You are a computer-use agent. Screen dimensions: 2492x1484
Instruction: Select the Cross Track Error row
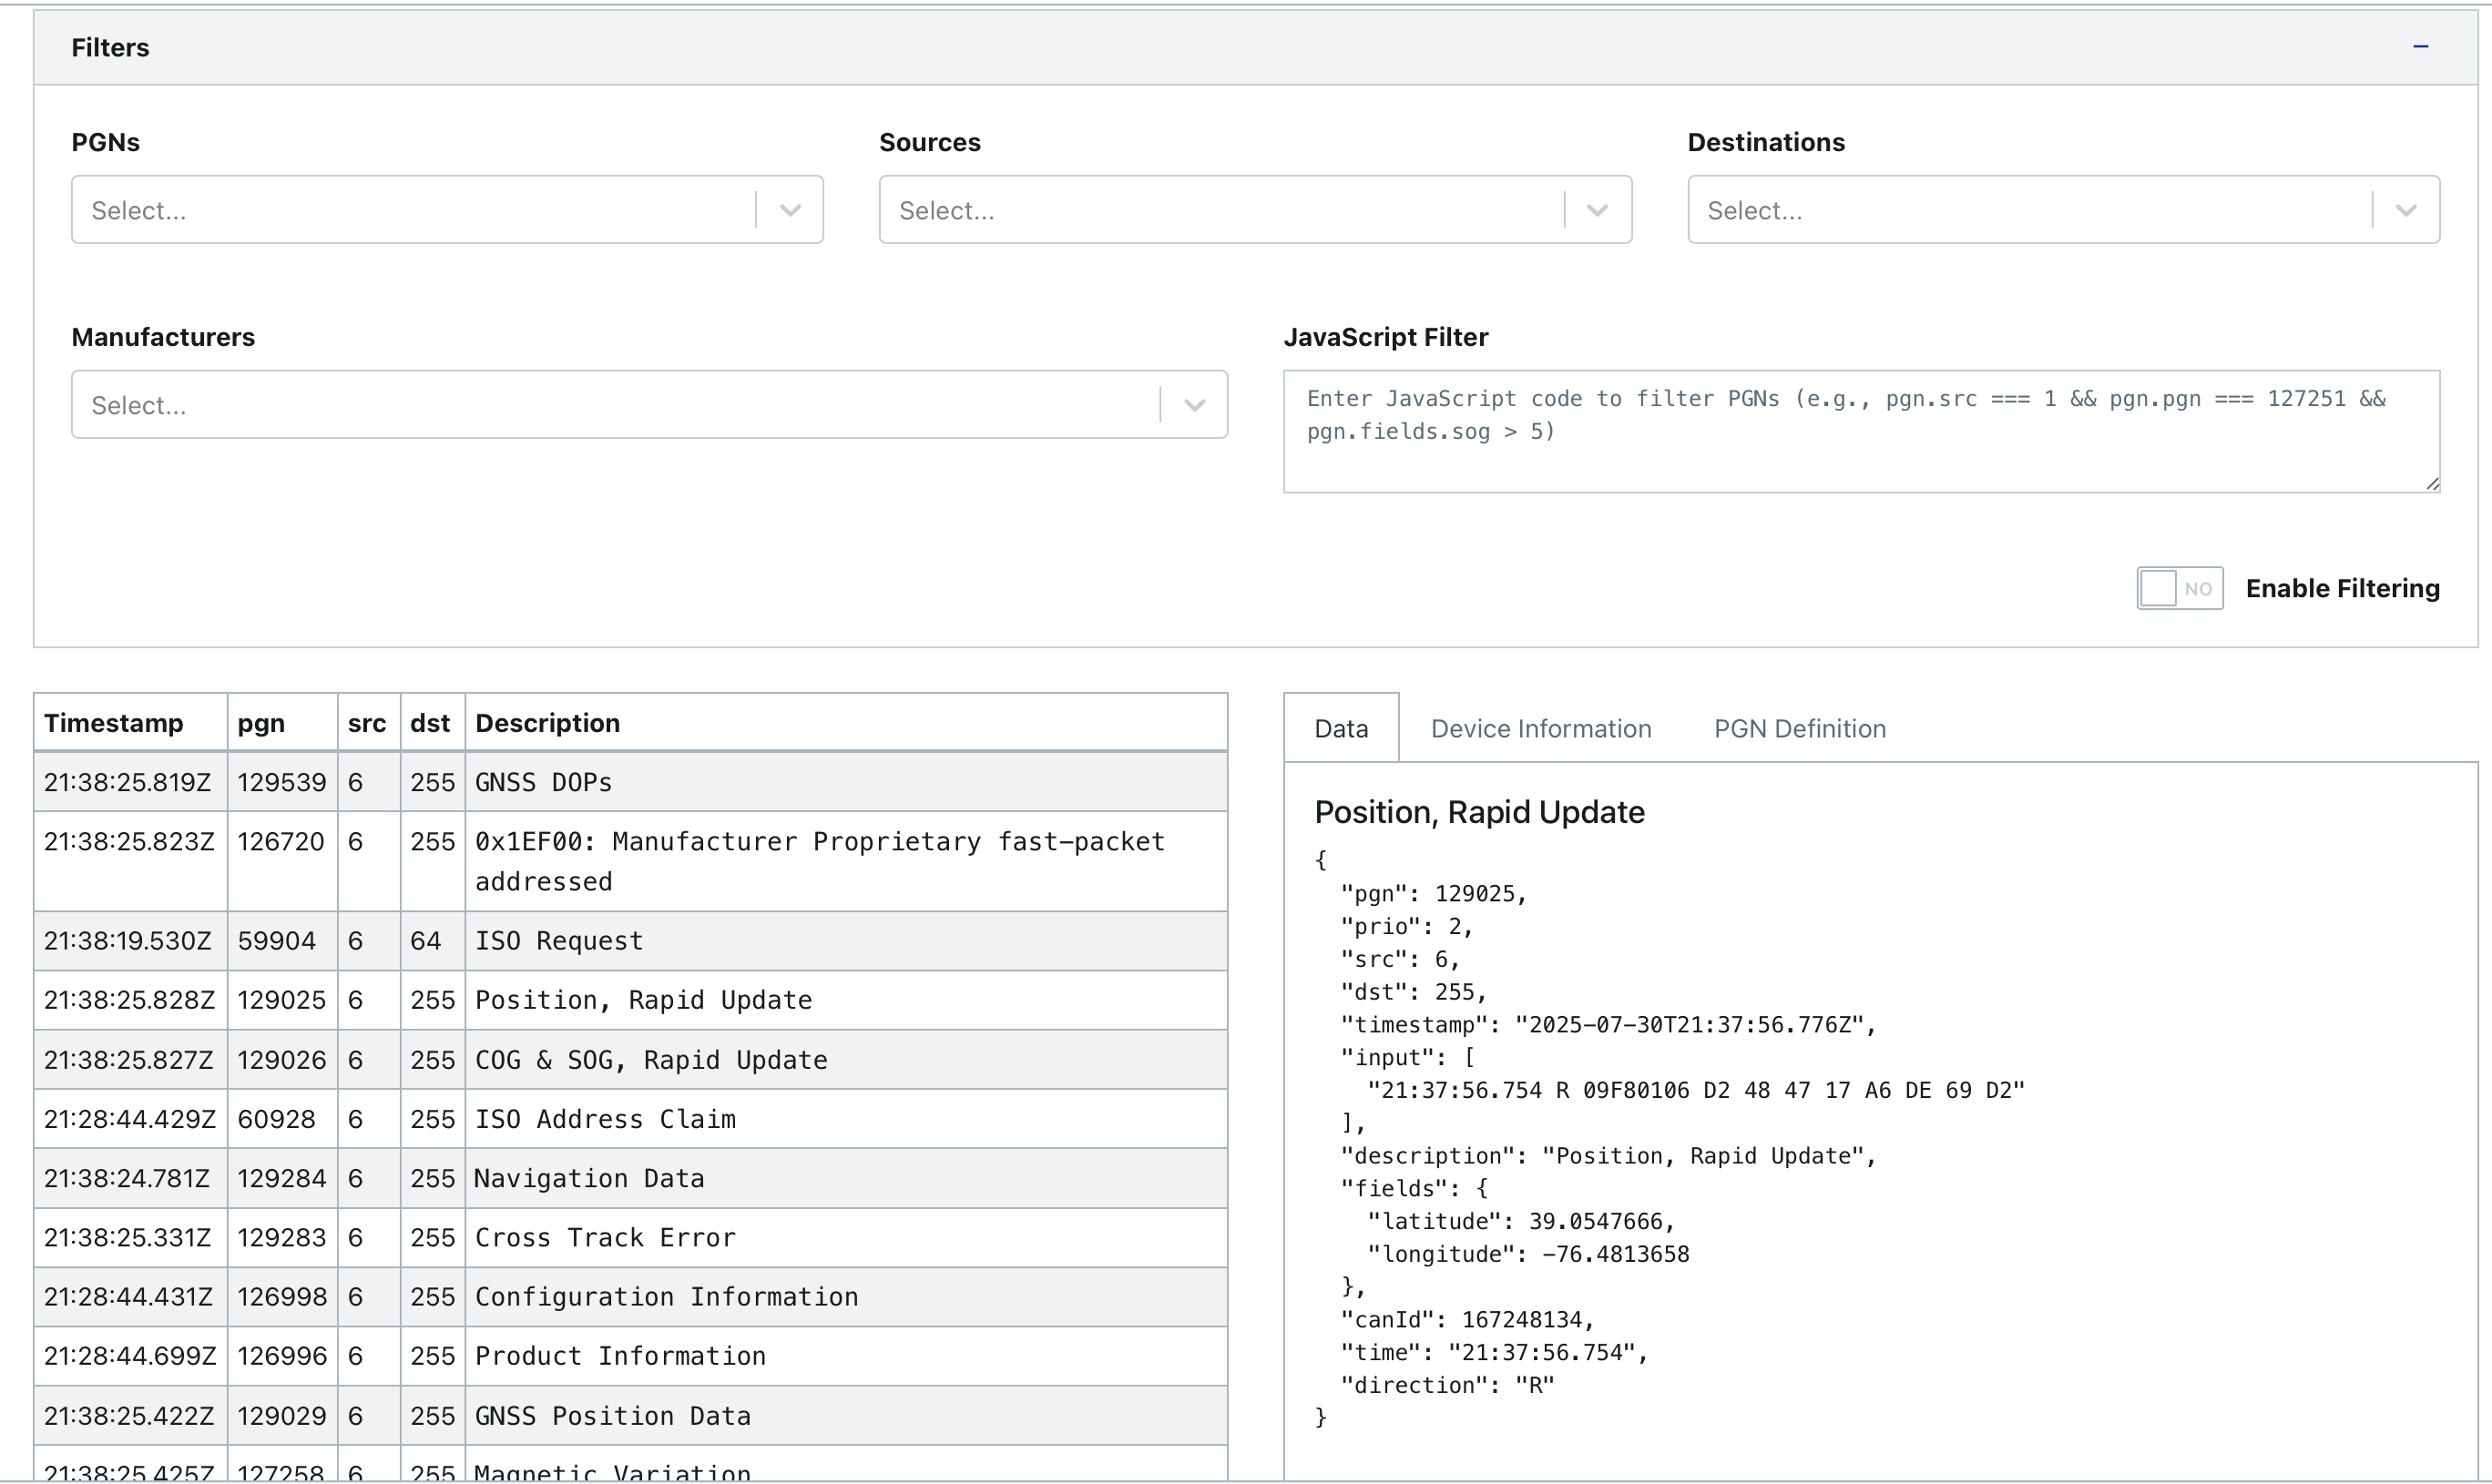point(630,1238)
